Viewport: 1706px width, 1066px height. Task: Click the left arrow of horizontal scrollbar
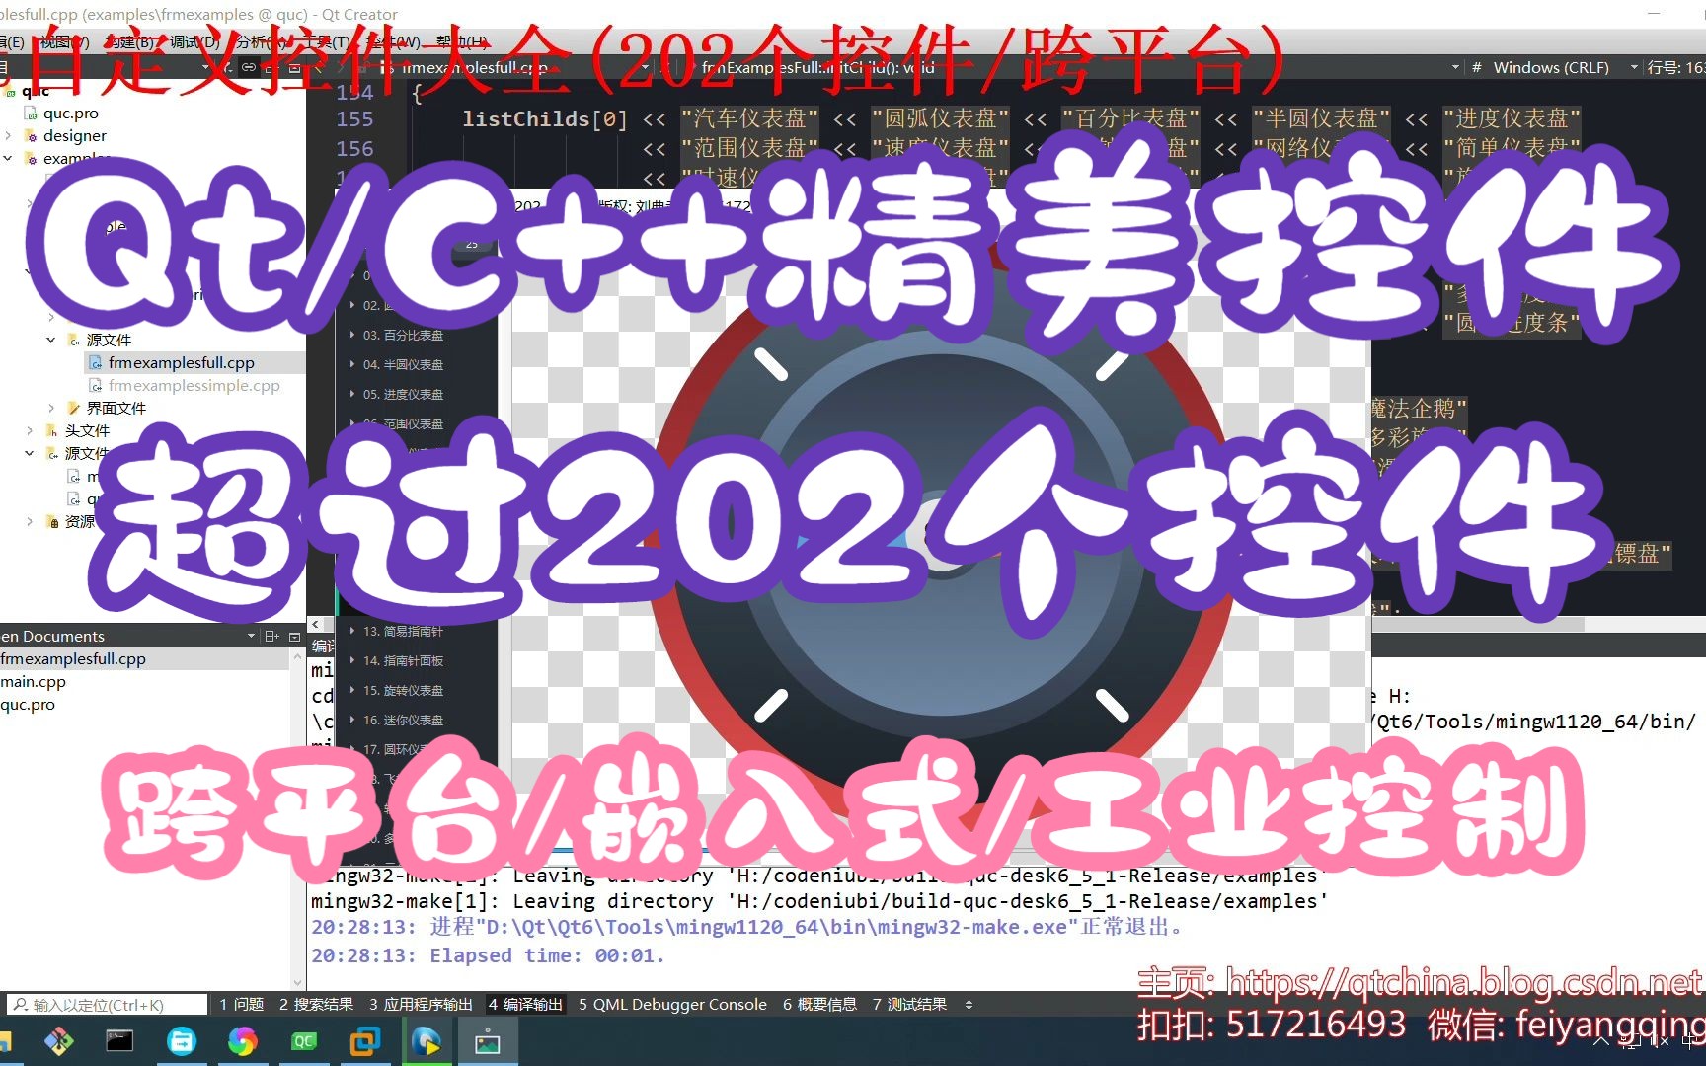(x=315, y=624)
